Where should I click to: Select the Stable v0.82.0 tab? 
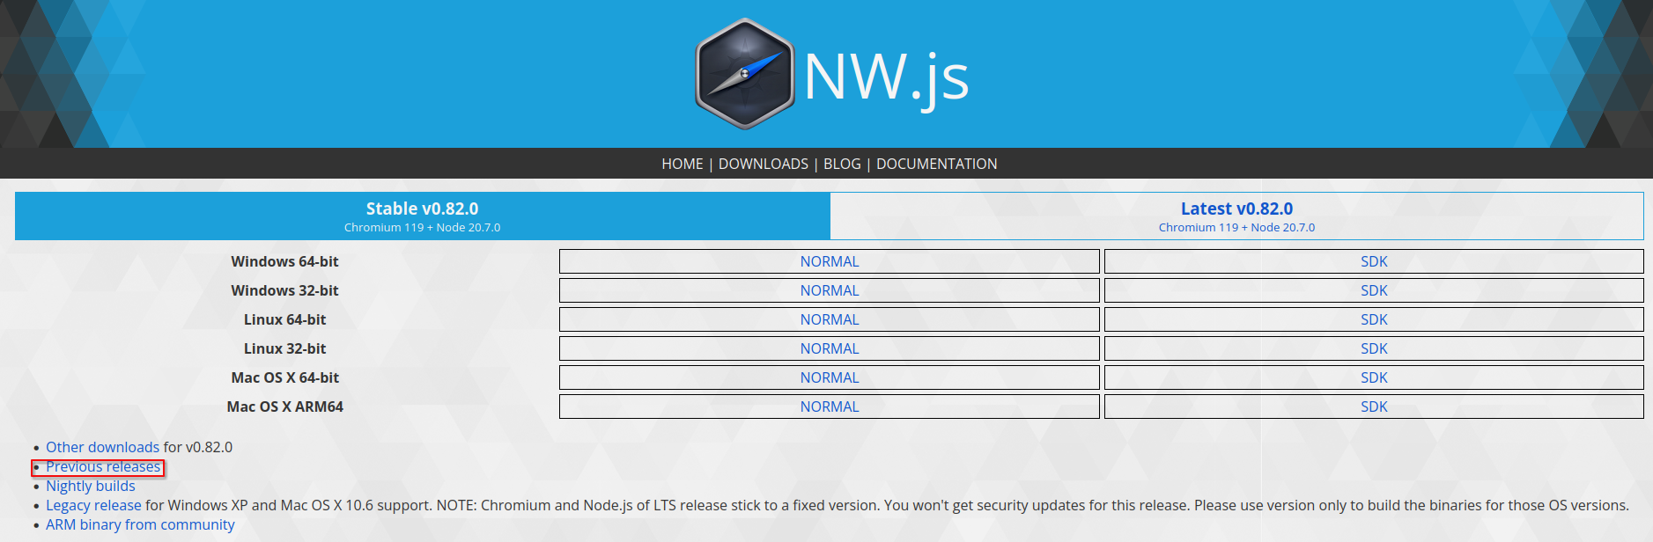click(x=422, y=216)
